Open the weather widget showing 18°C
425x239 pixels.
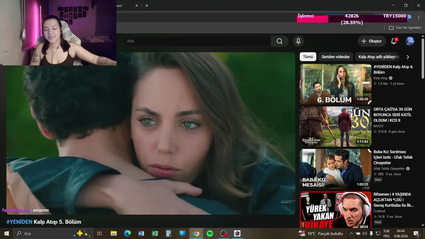pyautogui.click(x=321, y=233)
